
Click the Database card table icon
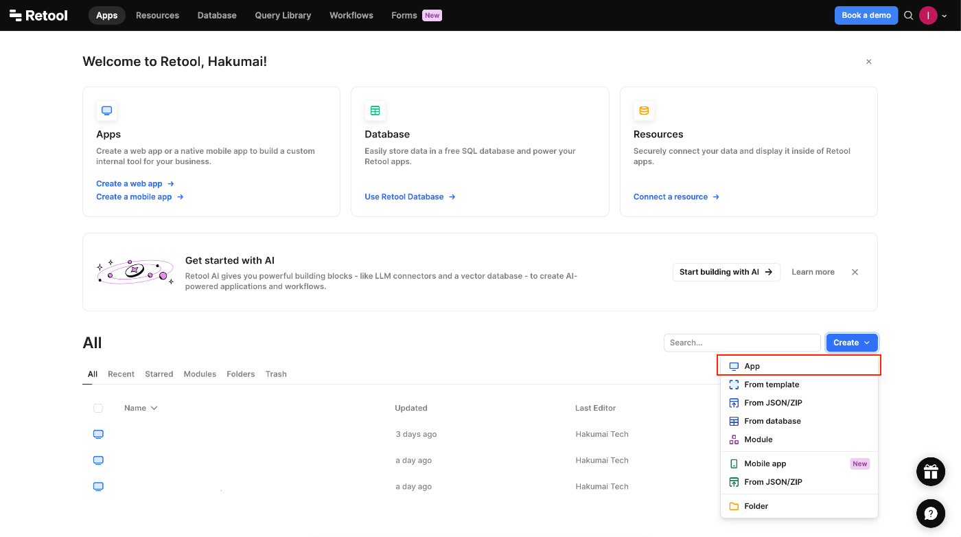point(375,111)
